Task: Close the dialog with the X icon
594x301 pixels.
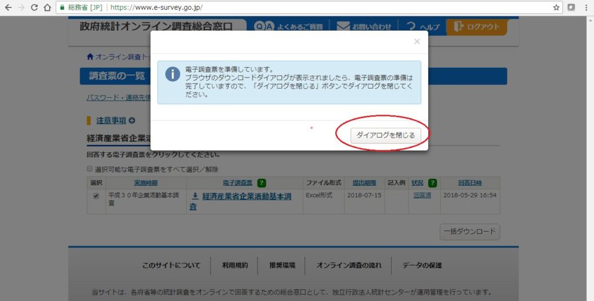Action: coord(416,42)
